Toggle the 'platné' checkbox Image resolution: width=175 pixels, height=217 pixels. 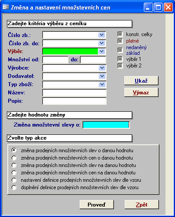click(120, 41)
